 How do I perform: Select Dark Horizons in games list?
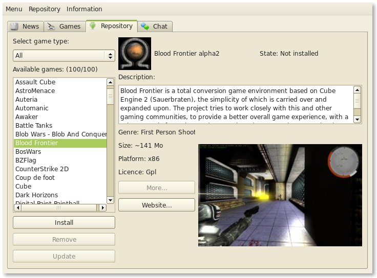point(60,195)
